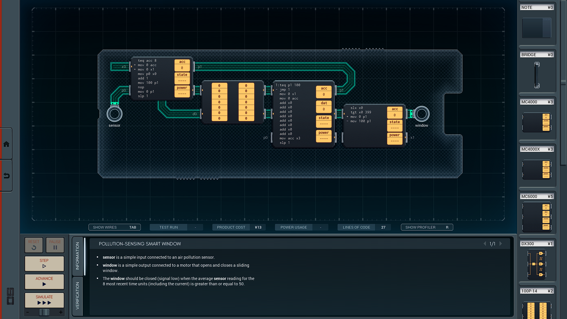567x319 pixels.
Task: Pick the BRIDGE part from parts panel
Action: (537, 75)
